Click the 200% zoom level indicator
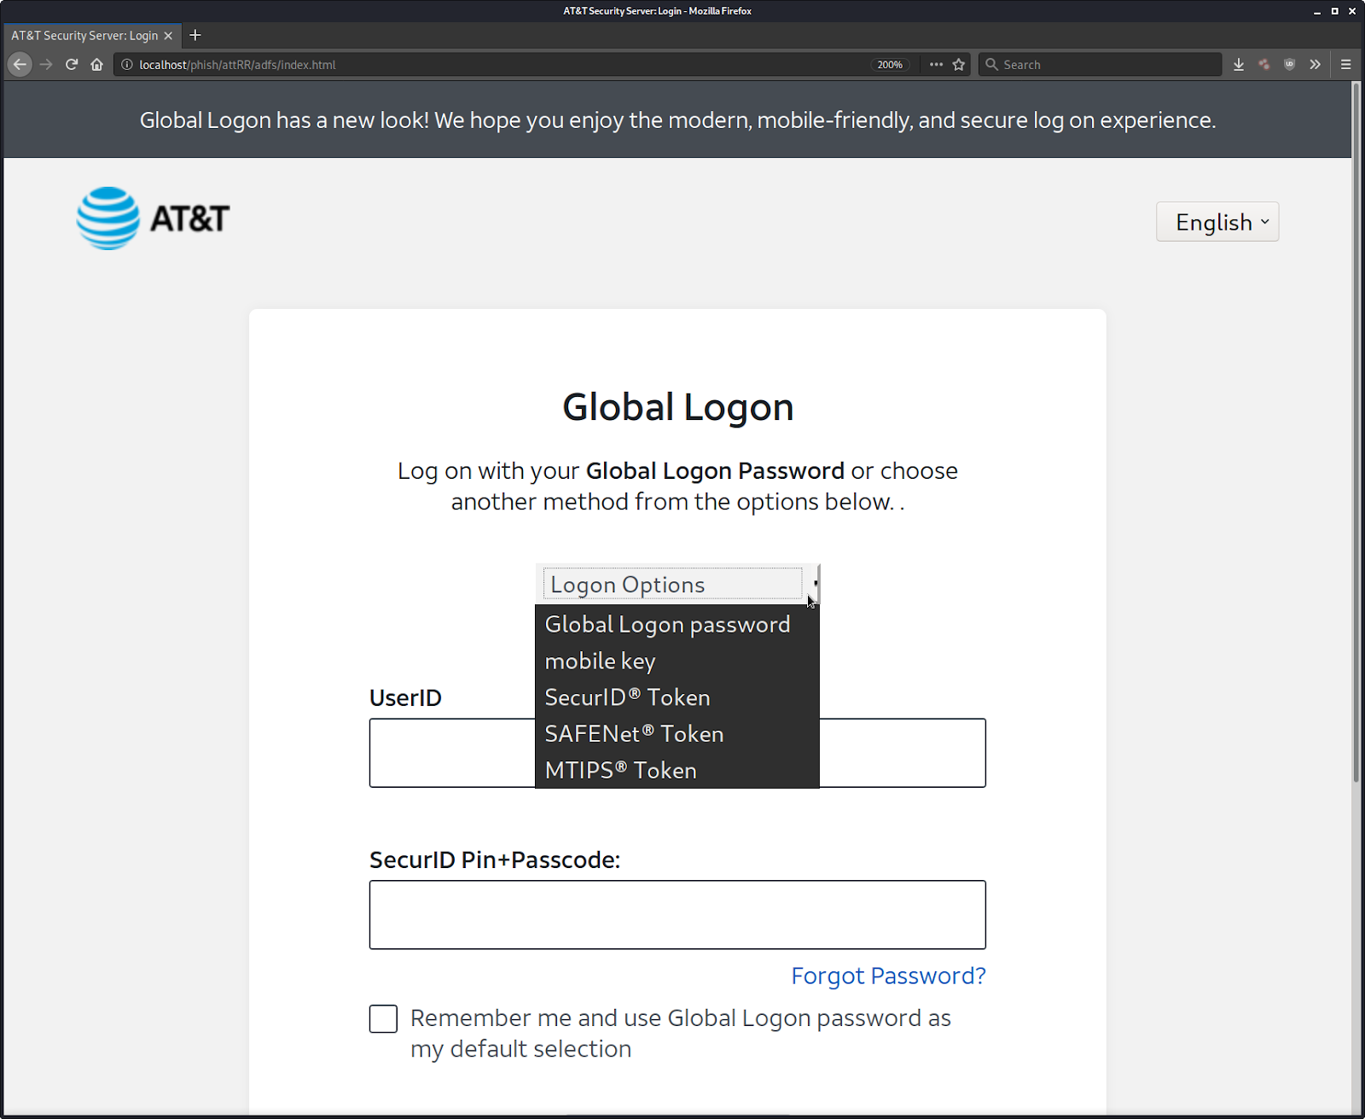 [x=890, y=64]
